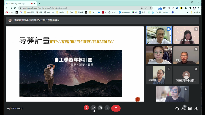The image size is (205, 115).
Task: Open the chat panel
Action: tap(190, 109)
